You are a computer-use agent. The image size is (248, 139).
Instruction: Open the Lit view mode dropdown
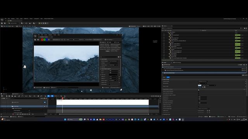[139, 26]
